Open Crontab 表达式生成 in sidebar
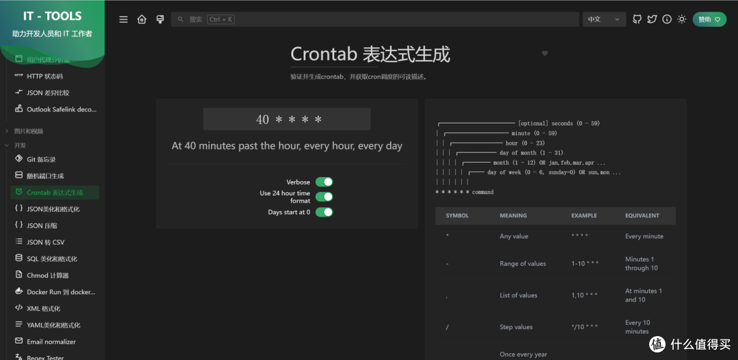This screenshot has width=738, height=360. [x=55, y=192]
